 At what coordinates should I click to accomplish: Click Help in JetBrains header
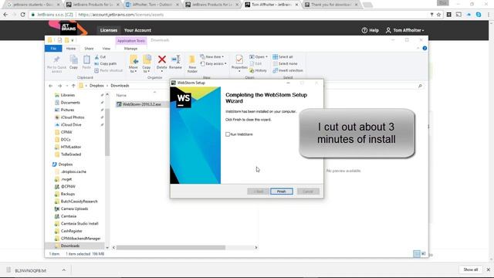(x=370, y=30)
